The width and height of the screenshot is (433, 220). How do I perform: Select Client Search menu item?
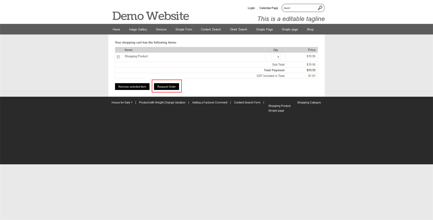pos(238,29)
